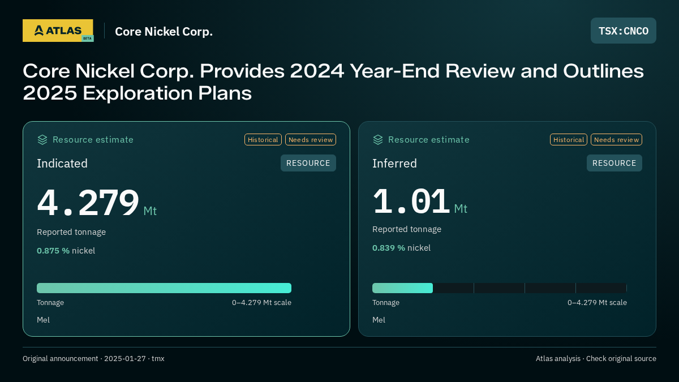Click the Inferred tonnage progress bar

coord(500,288)
